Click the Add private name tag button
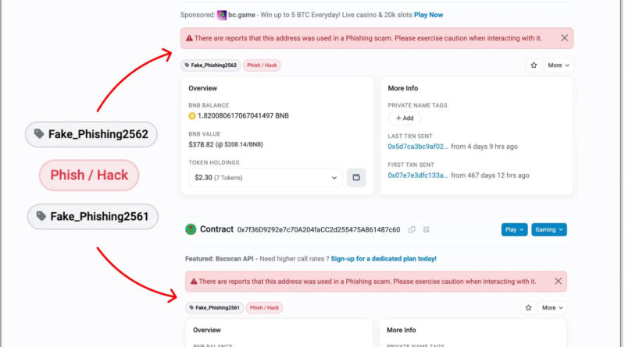625x347 pixels. pos(405,118)
